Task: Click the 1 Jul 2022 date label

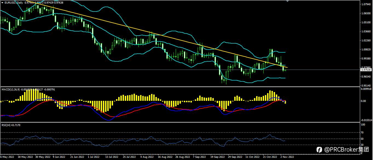Action: tap(94, 157)
